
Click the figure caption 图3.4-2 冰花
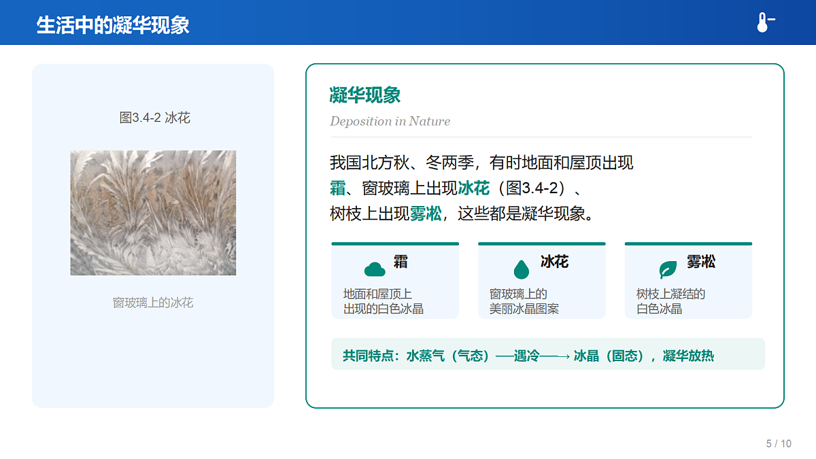(x=155, y=118)
